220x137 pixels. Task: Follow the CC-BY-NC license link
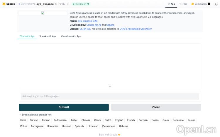85,29
